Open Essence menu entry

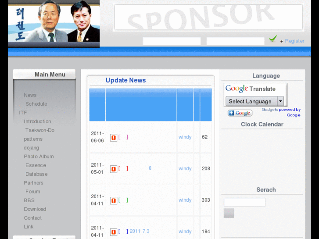pyautogui.click(x=36, y=165)
